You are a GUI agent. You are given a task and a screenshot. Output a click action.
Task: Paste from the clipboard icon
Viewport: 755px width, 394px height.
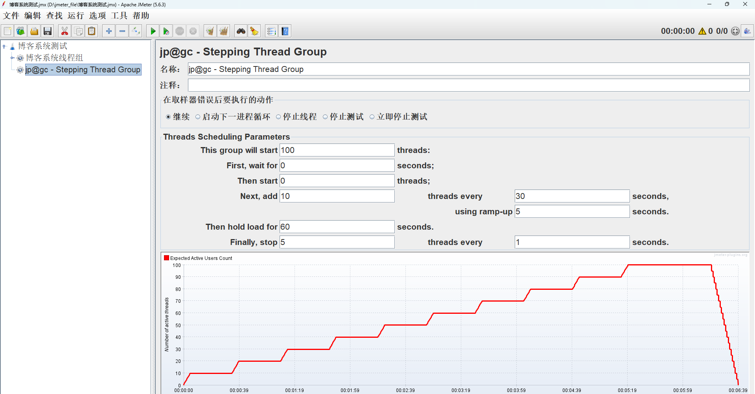click(92, 31)
